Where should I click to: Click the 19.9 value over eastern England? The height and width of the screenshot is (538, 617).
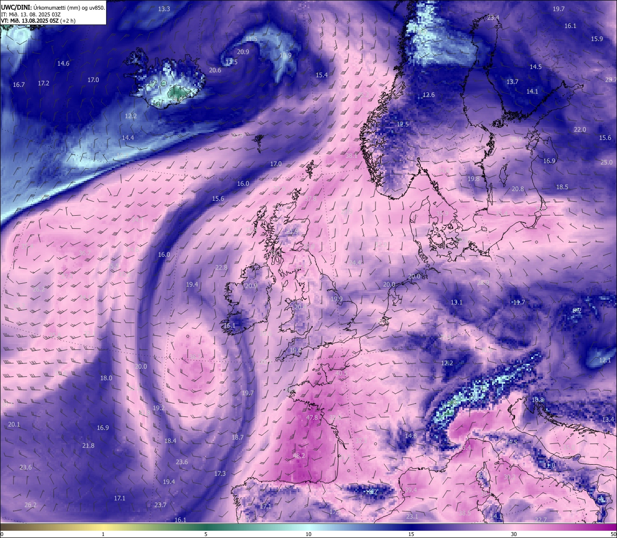tap(336, 299)
